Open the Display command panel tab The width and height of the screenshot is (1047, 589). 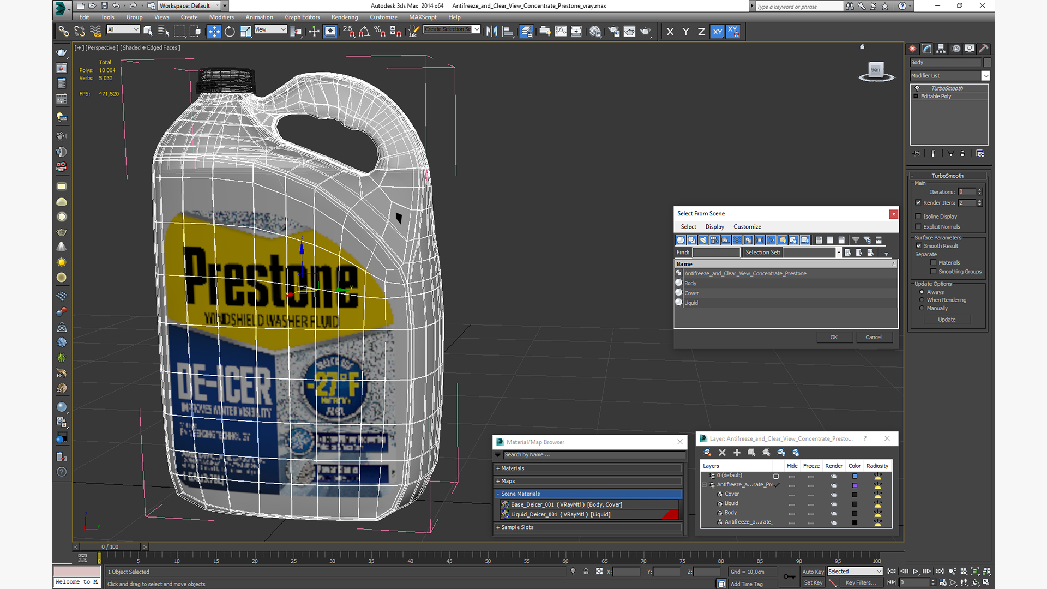click(x=970, y=49)
